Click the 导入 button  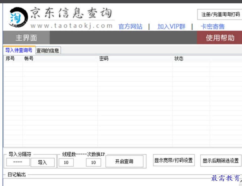click(x=42, y=162)
